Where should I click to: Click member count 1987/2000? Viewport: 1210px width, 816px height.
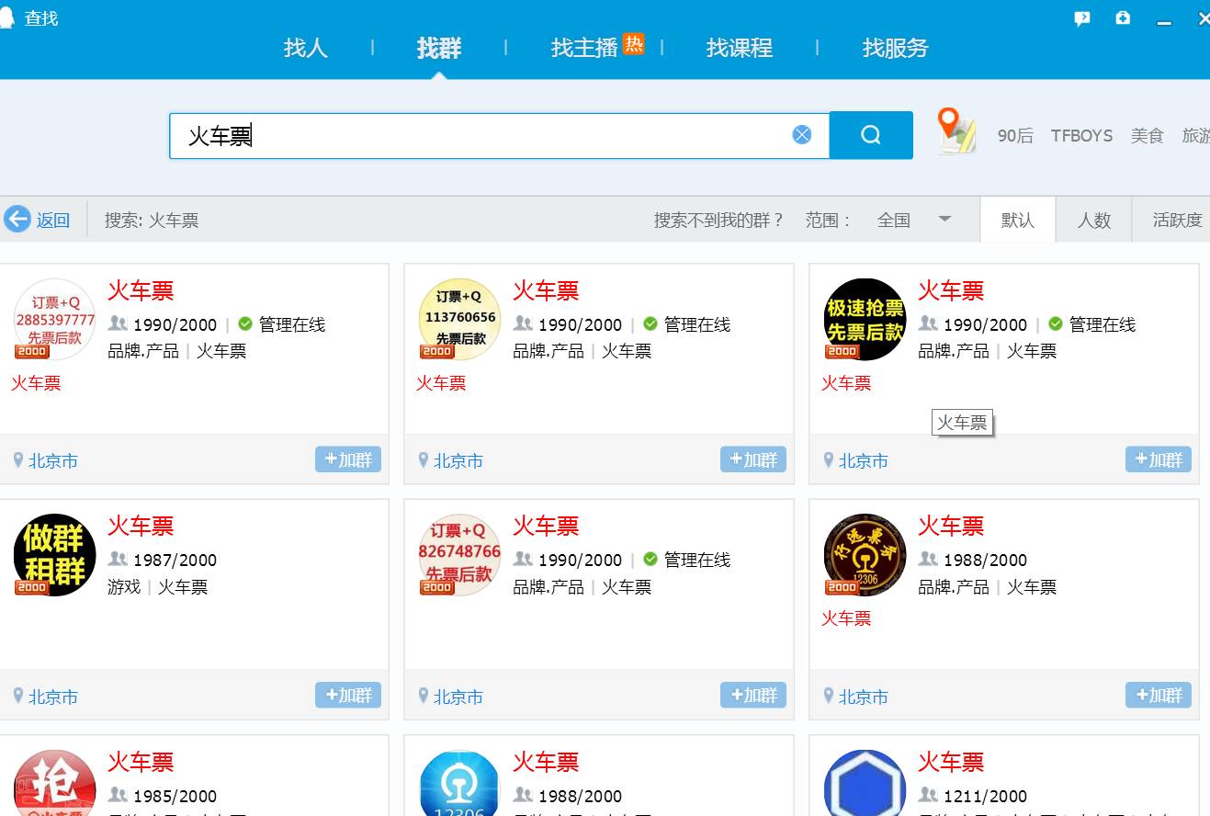[x=175, y=561]
